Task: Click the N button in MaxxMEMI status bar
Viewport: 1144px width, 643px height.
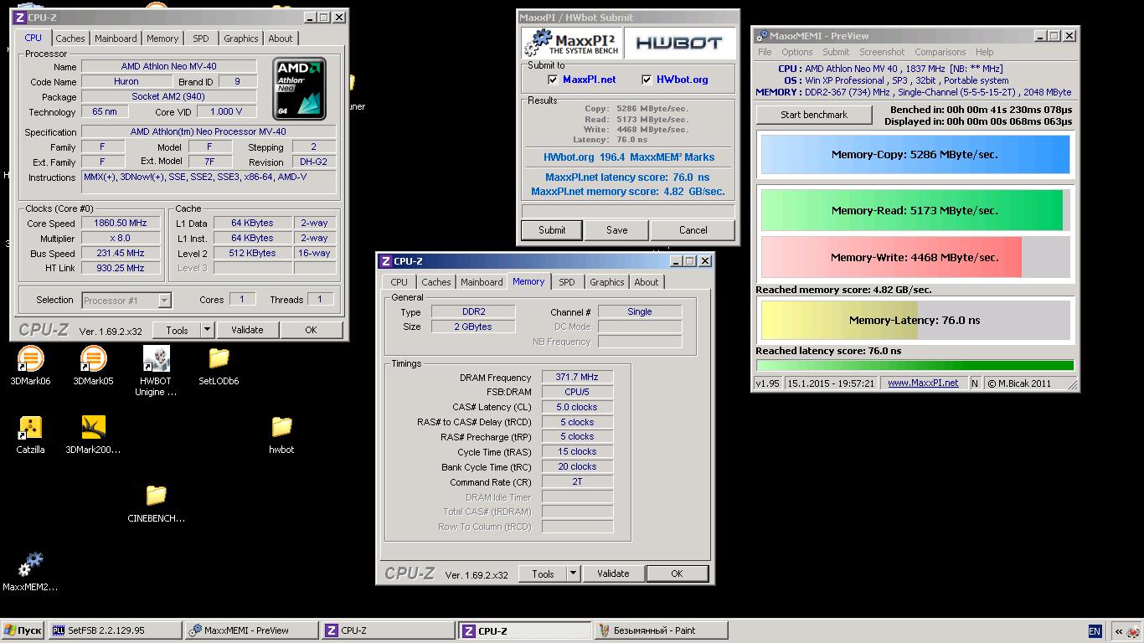Action: (975, 383)
